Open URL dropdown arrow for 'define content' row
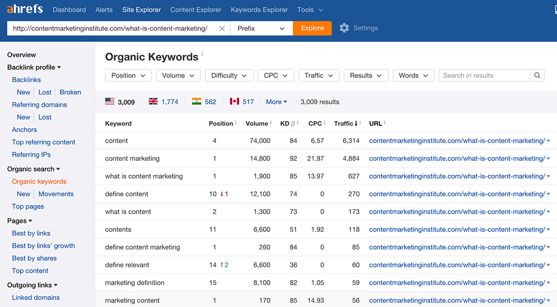The image size is (557, 307). click(549, 194)
